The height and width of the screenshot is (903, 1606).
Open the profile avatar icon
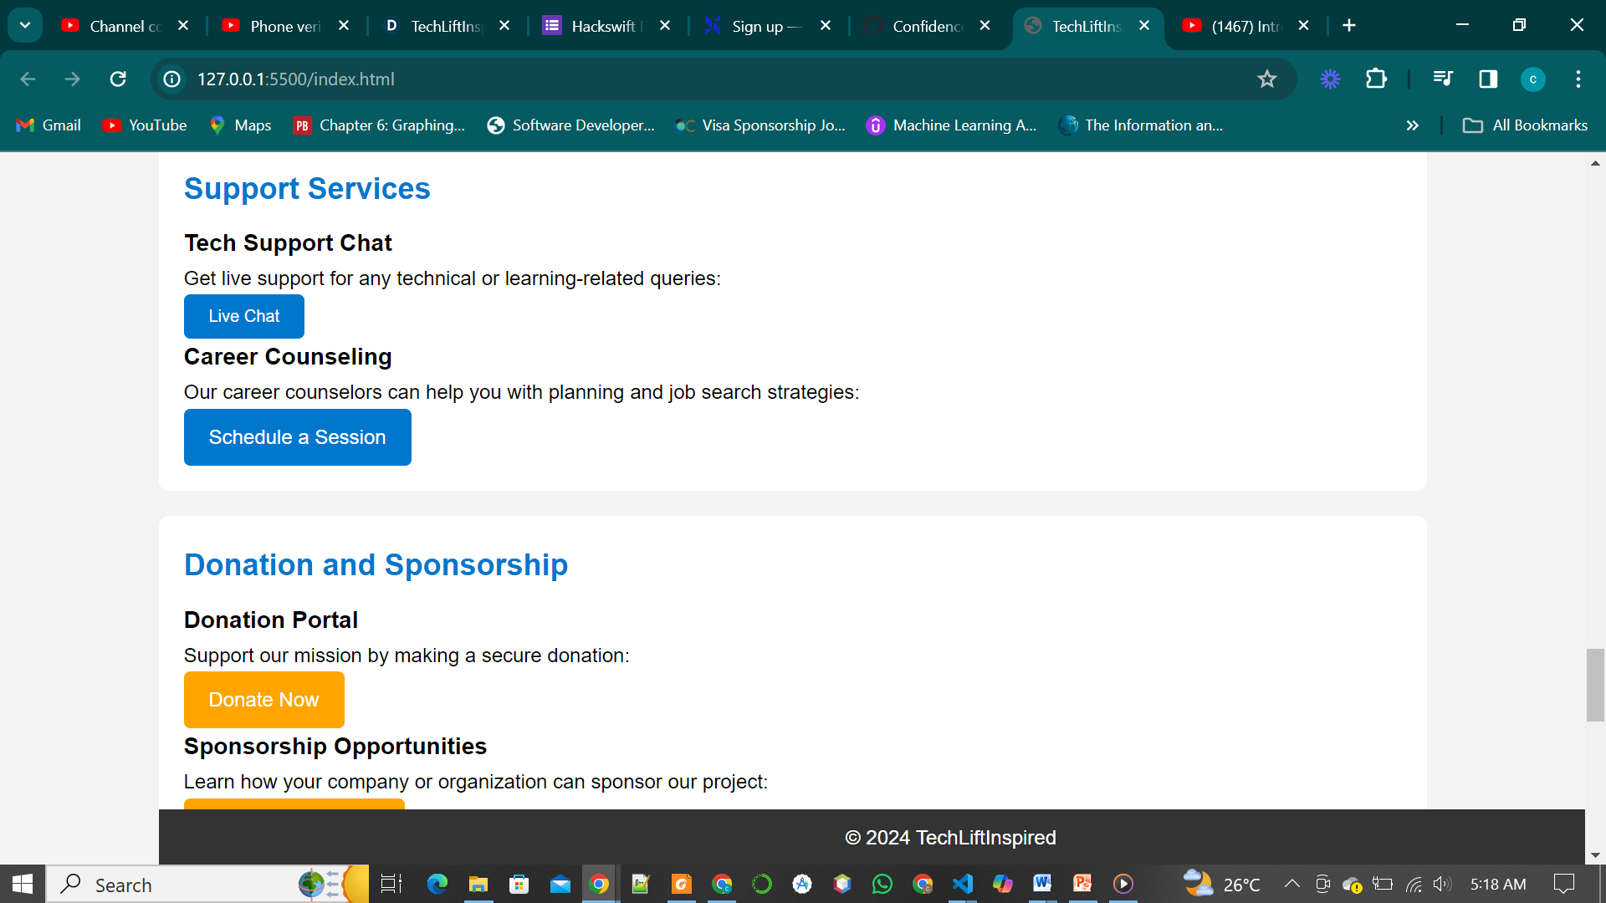point(1532,79)
